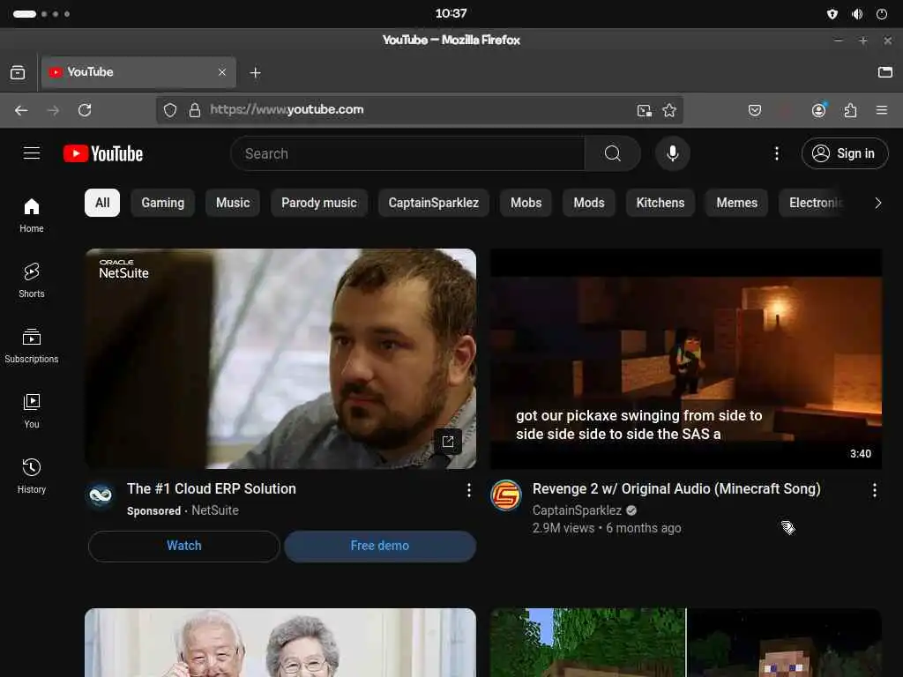Open the tab bar's right-end window icon

[884, 72]
